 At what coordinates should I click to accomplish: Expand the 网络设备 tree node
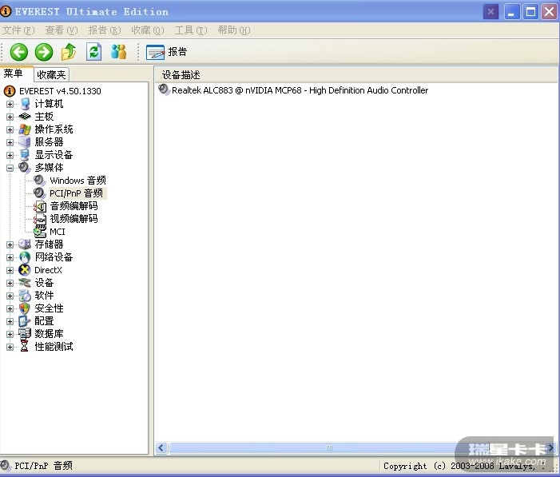click(10, 257)
